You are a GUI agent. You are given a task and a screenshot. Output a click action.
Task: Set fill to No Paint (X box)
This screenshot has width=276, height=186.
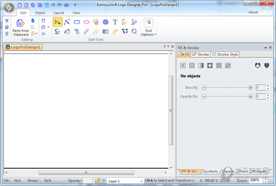(x=183, y=65)
